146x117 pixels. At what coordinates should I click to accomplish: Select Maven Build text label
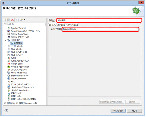(x=17, y=64)
